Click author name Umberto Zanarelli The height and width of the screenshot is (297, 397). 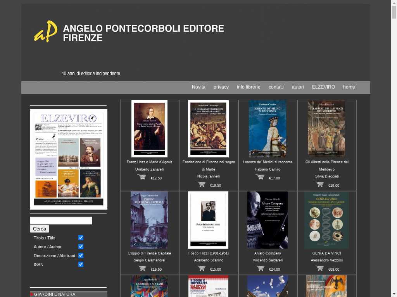click(x=149, y=169)
